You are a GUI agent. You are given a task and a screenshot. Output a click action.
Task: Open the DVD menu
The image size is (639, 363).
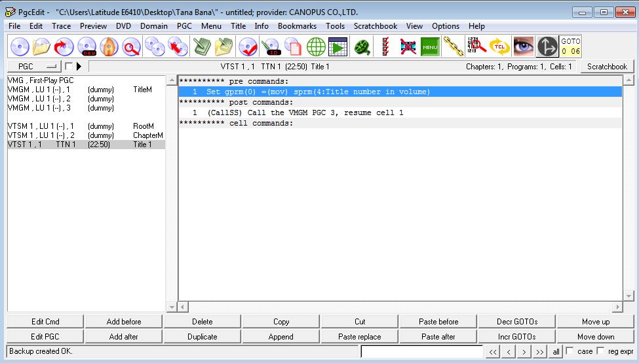(x=123, y=26)
